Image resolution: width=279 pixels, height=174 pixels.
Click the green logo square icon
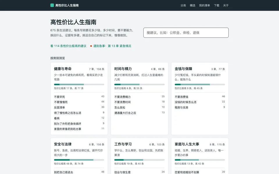[52, 5]
